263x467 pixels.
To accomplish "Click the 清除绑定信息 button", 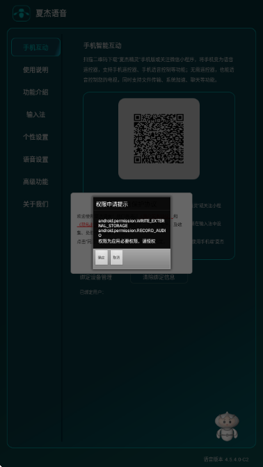I will pos(159,277).
